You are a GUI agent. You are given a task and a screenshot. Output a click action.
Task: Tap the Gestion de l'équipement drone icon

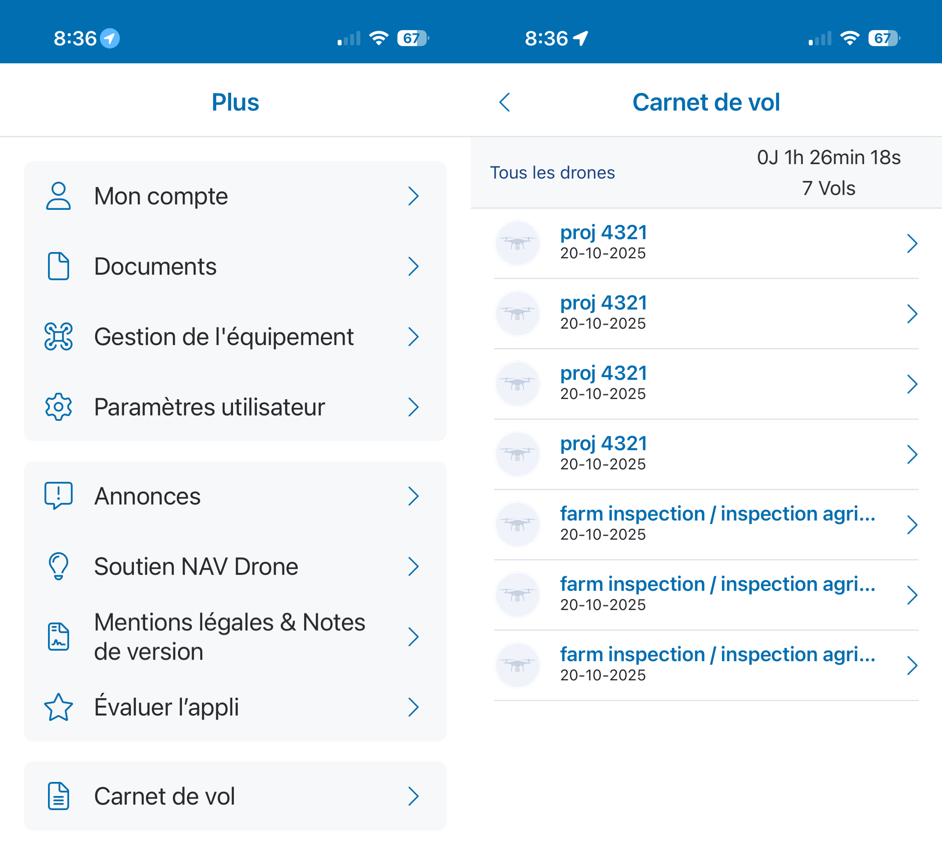pos(58,337)
